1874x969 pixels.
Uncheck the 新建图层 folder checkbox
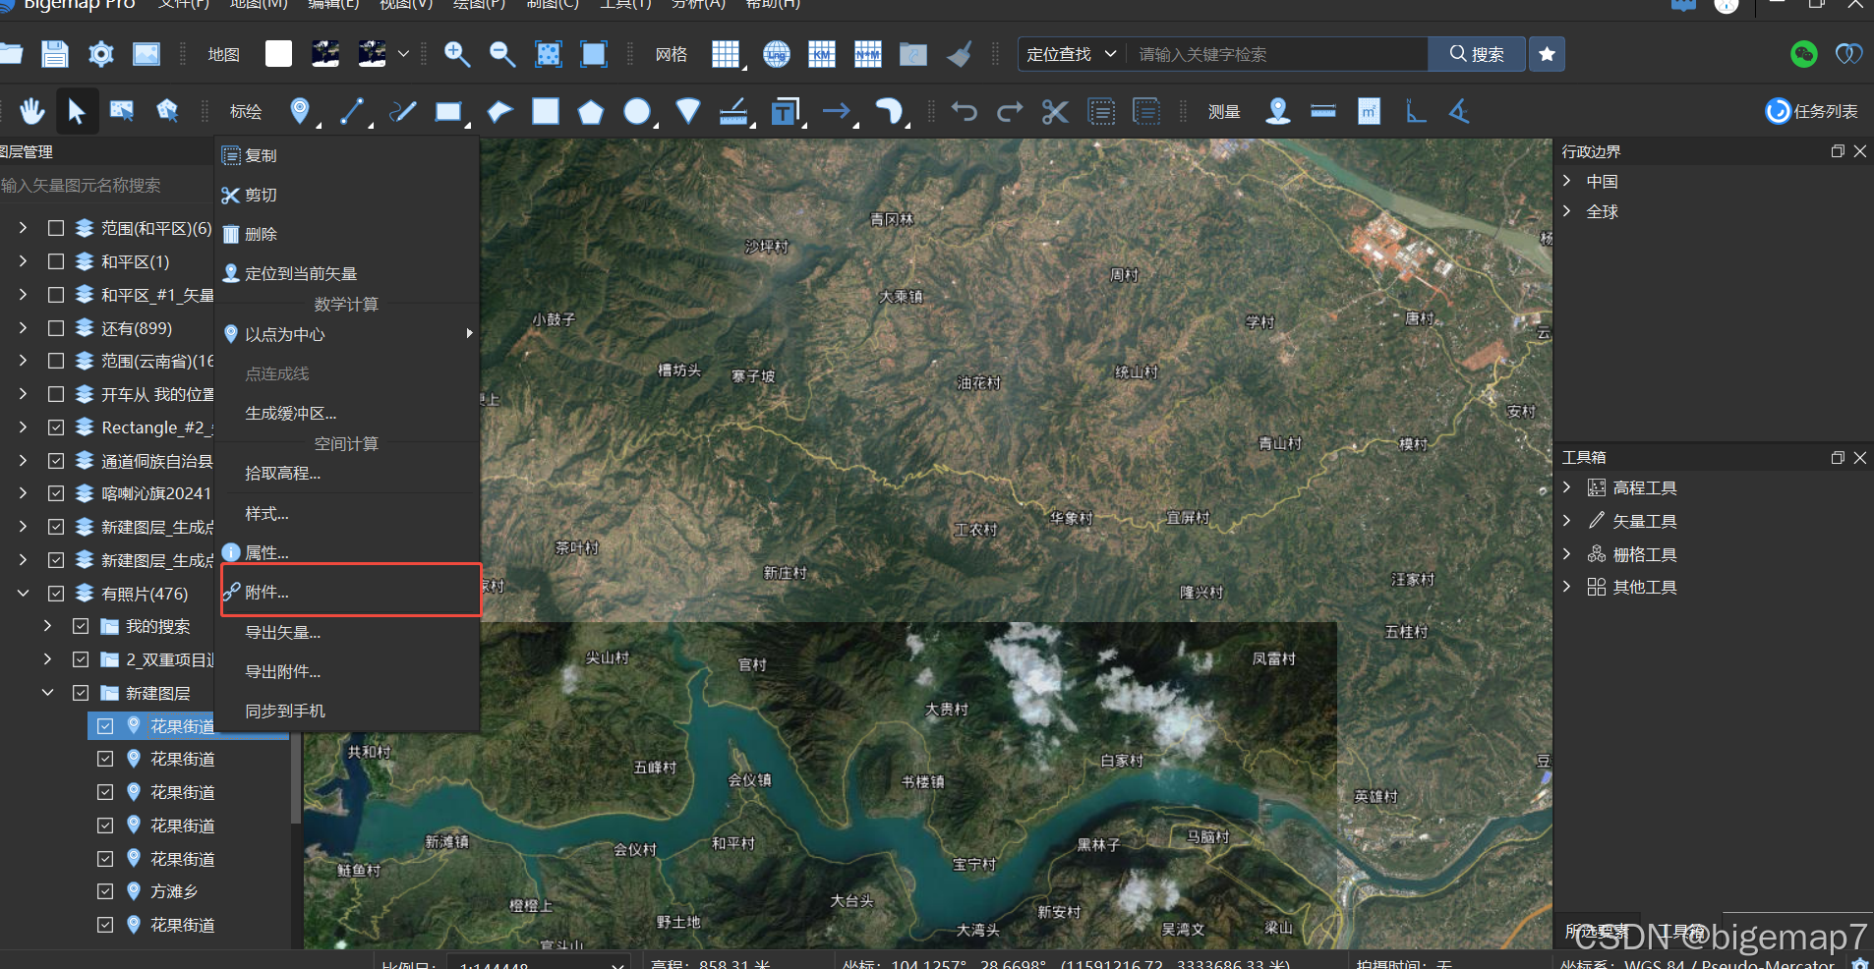click(81, 693)
